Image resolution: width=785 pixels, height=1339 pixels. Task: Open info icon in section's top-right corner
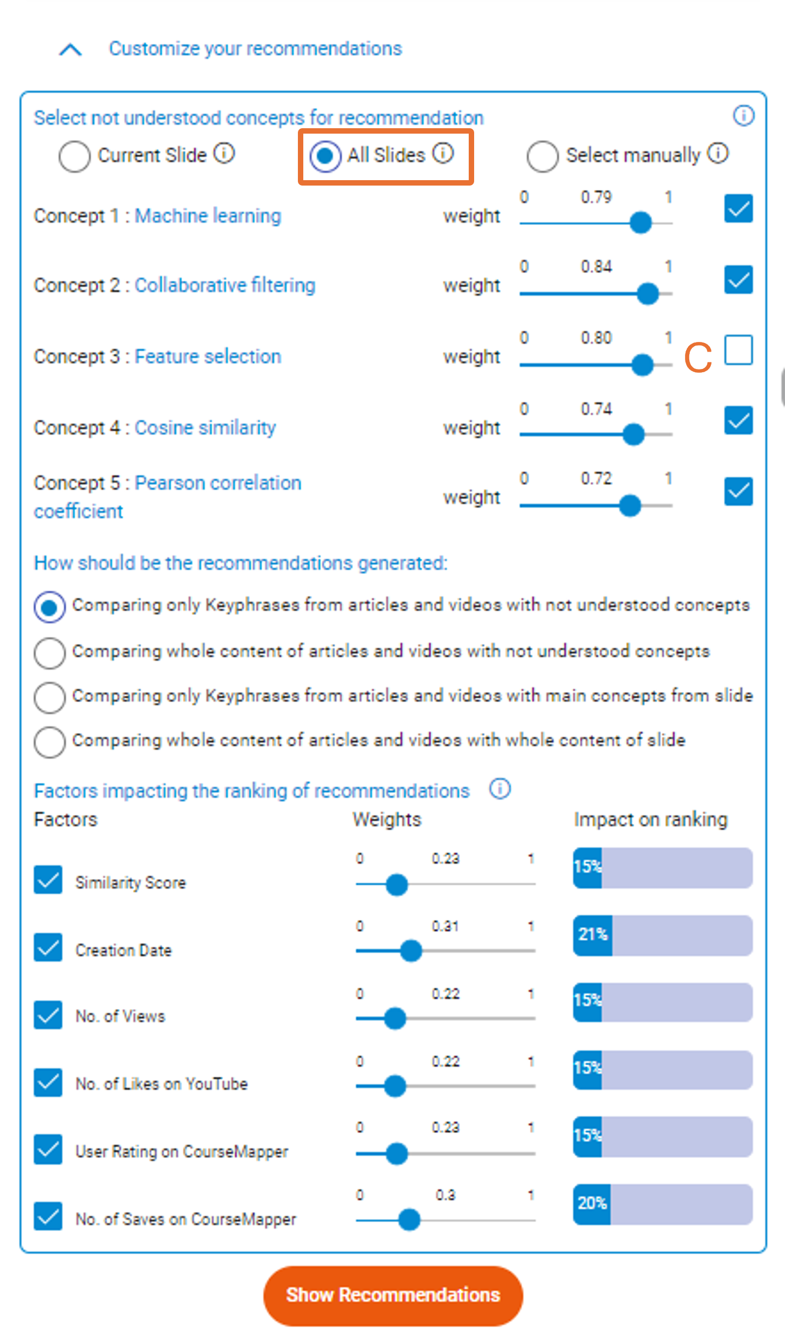tap(743, 115)
